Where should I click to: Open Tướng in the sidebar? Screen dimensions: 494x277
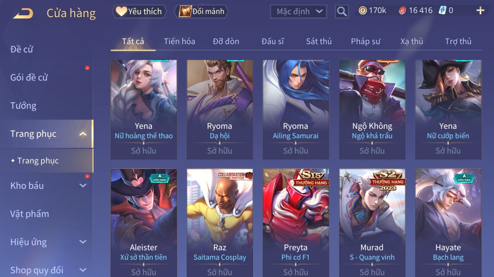(23, 106)
